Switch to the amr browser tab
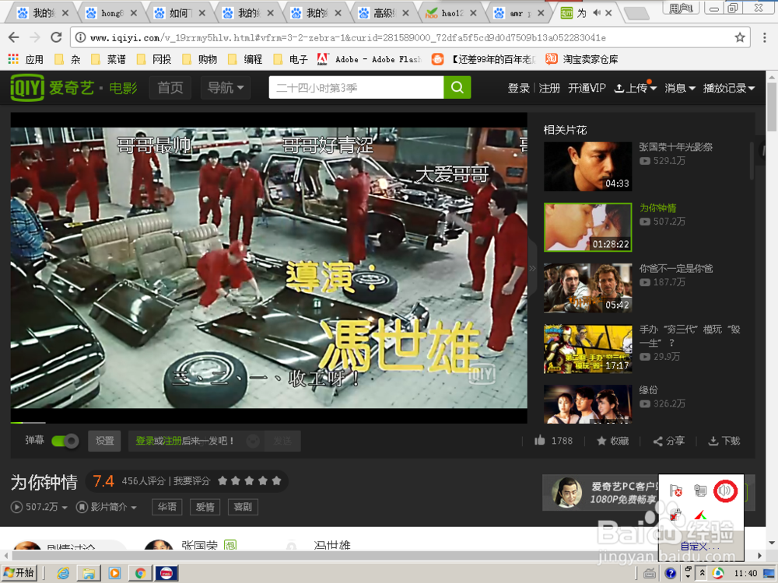 [519, 13]
